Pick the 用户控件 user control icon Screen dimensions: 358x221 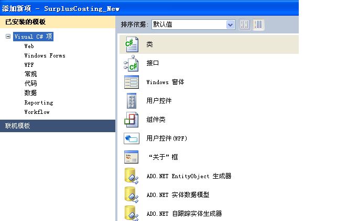tap(131, 101)
